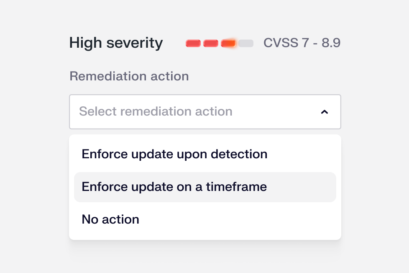
Task: Set remediation to take no action
Action: point(110,219)
